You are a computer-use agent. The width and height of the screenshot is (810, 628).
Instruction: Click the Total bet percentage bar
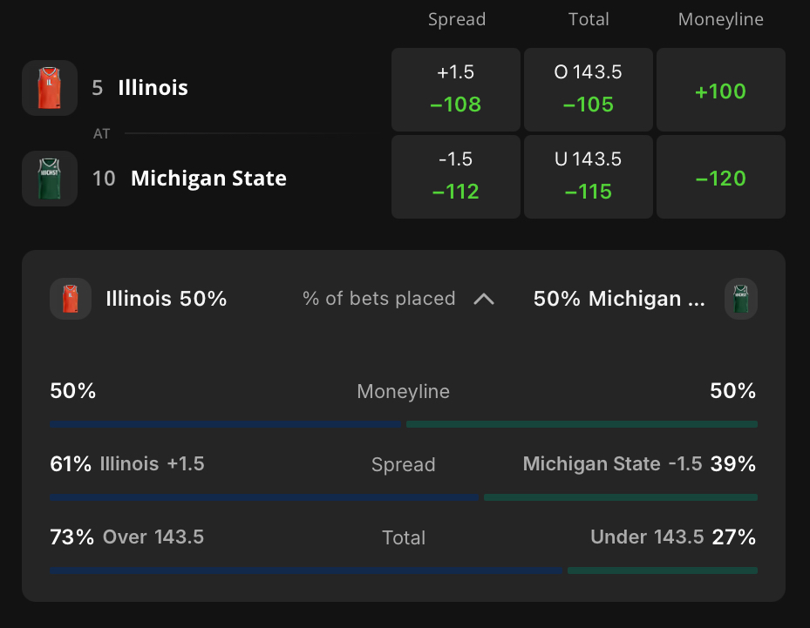pyautogui.click(x=404, y=571)
